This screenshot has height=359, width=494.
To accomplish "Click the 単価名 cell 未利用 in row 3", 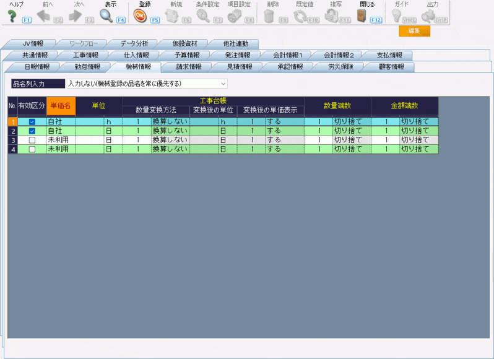I will coord(60,141).
